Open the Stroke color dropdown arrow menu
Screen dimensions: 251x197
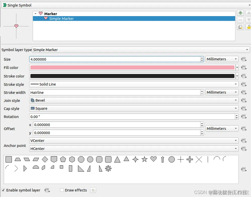pos(237,76)
